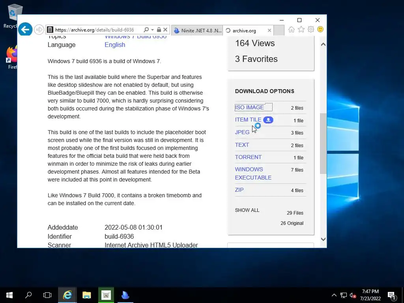Viewport: 404px width, 303px height.
Task: Click the padlock security icon
Action: coord(159,30)
